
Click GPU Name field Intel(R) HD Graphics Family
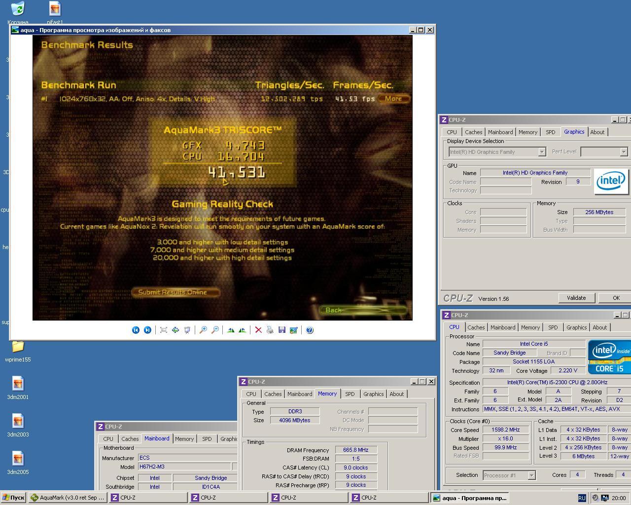535,173
